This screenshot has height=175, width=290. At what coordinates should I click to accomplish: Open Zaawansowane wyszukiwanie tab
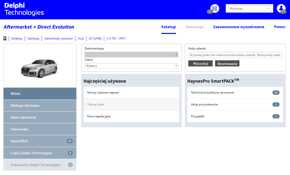click(x=238, y=27)
